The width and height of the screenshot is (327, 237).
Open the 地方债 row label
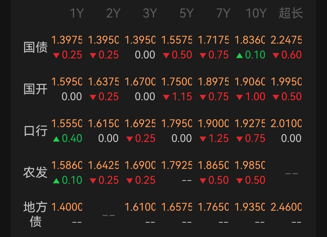coord(35,214)
